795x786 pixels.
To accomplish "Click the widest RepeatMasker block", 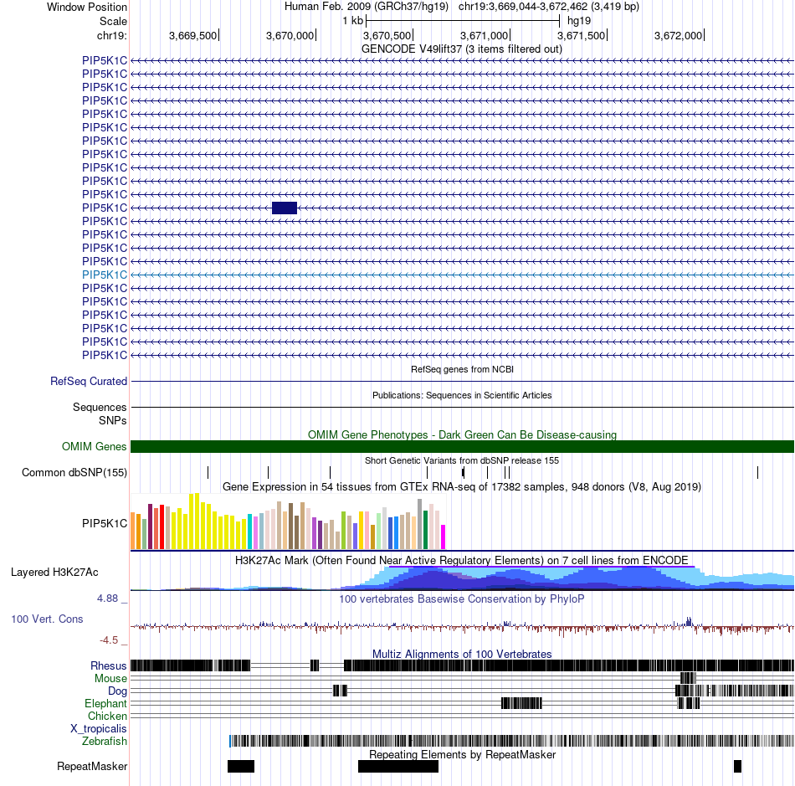I will coord(398,766).
